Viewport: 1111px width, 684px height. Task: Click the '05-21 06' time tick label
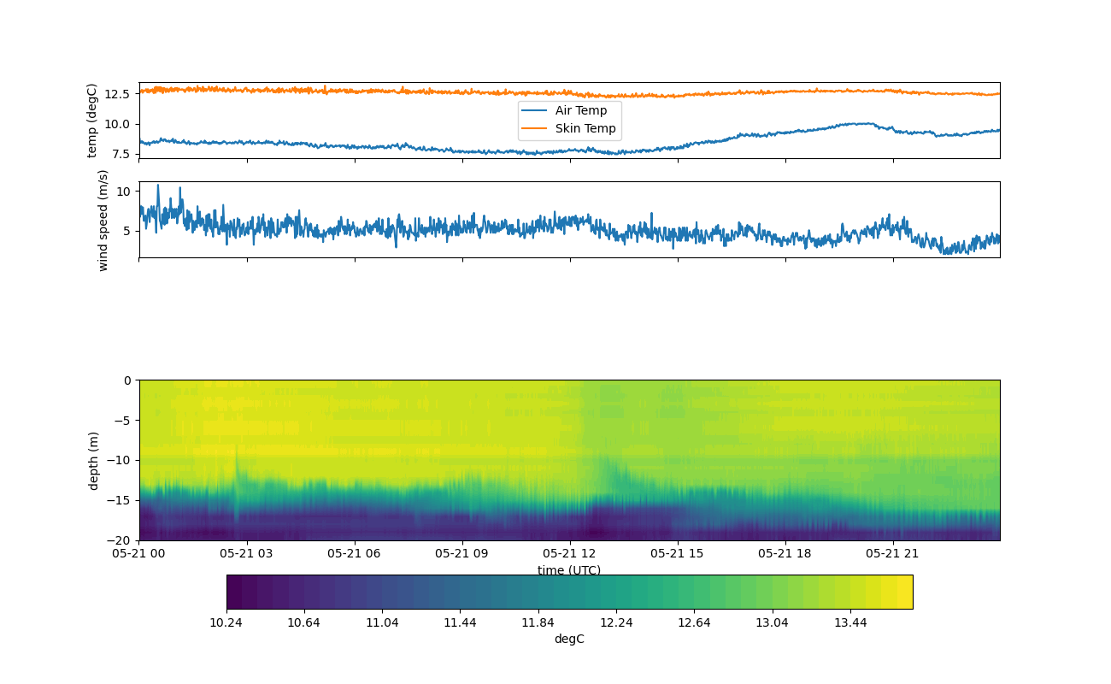tap(355, 553)
